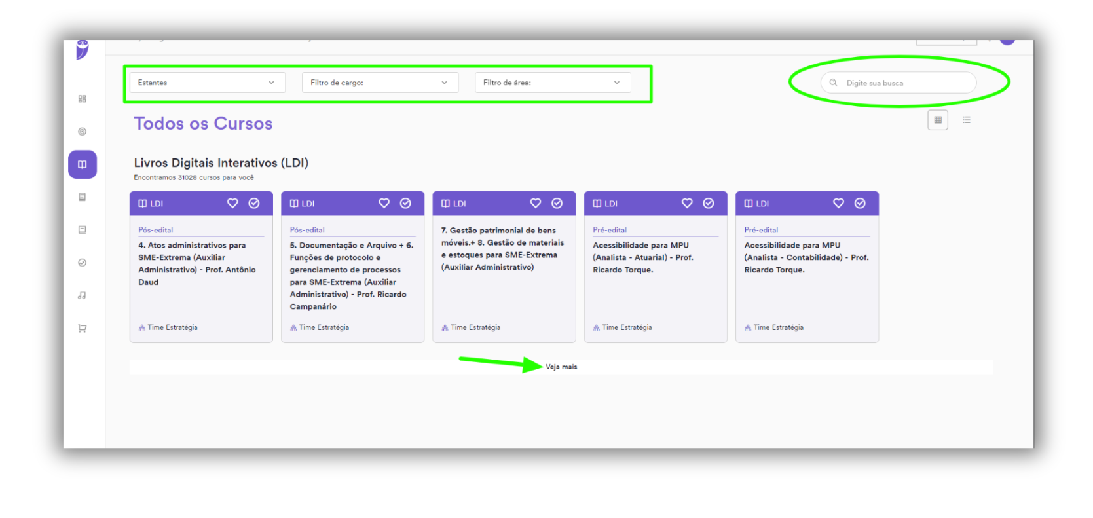Open Acessibilidade para MPU Analista Atuarial course
This screenshot has width=1093, height=518.
tap(643, 257)
